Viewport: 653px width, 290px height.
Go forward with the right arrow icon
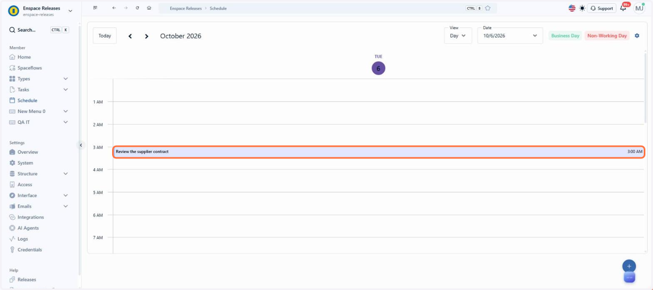126,8
